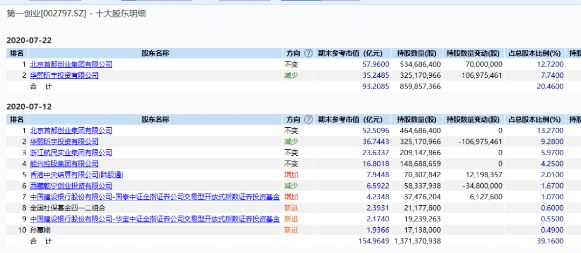
Task: Select share count cell 19,239,263
Action: coord(422,219)
